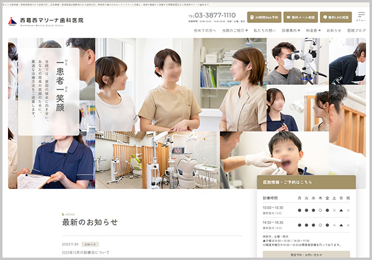Open the 初めての方へ menu item
Viewport: 372px width, 260px height.
click(x=205, y=30)
